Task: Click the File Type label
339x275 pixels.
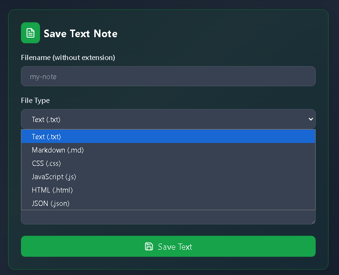Action: [35, 101]
